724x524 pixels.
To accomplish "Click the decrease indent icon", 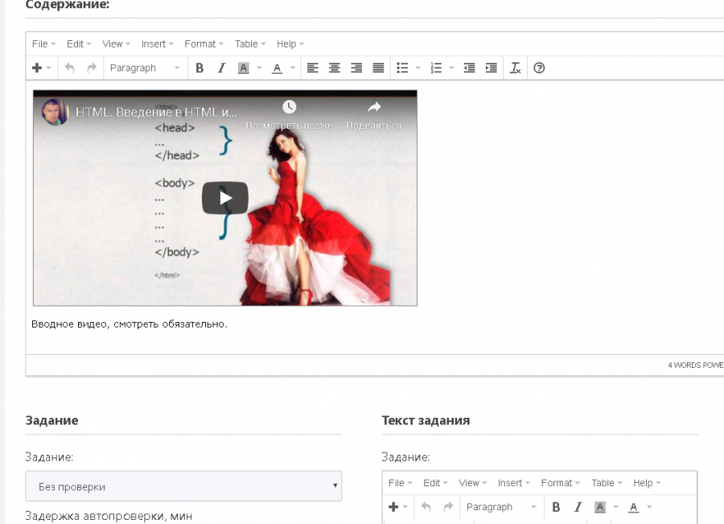I will [x=470, y=68].
